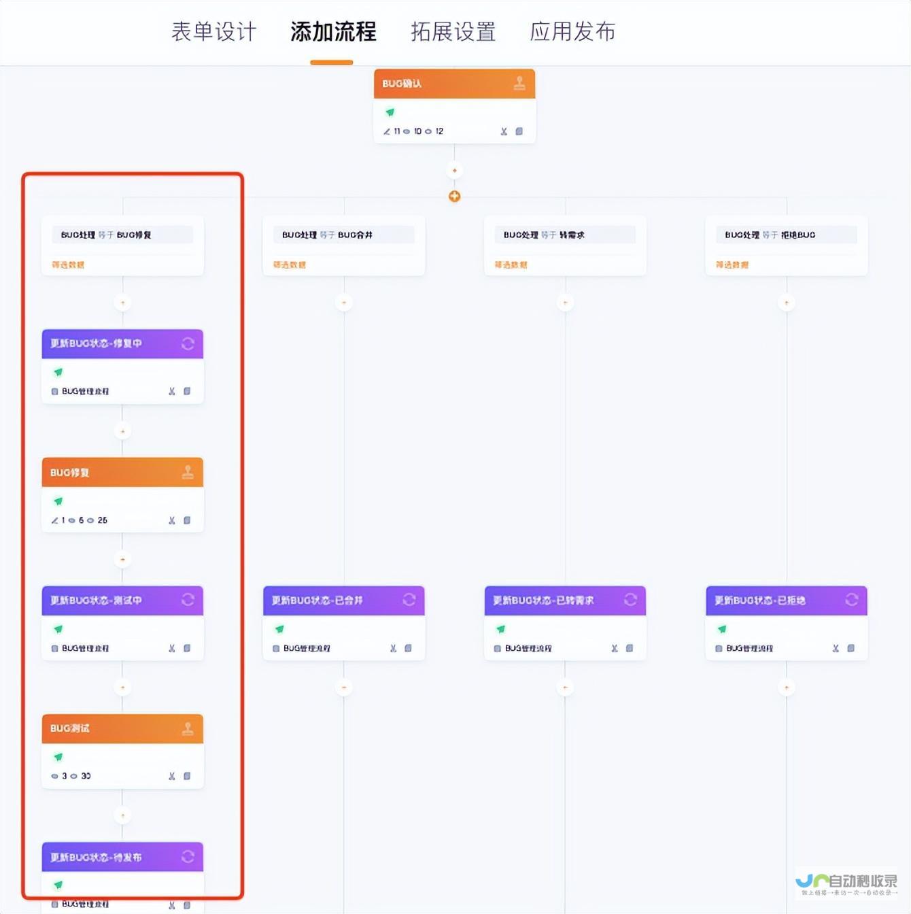
Task: Click the orange add-branch plus icon
Action: tap(455, 197)
